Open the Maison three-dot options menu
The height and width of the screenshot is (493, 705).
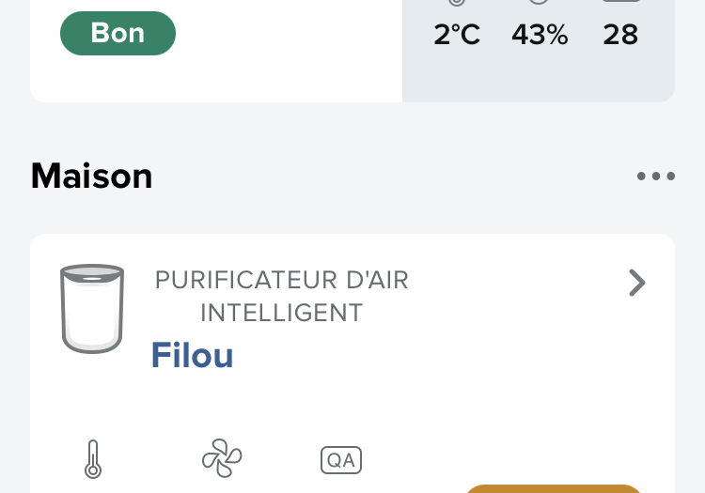(655, 177)
